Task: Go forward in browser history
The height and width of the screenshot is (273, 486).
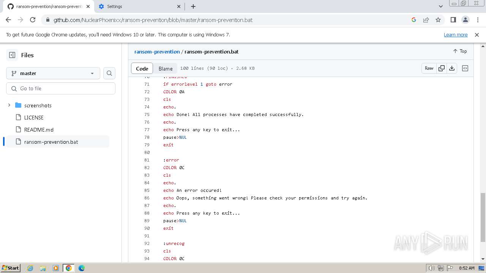Action: pyautogui.click(x=21, y=20)
